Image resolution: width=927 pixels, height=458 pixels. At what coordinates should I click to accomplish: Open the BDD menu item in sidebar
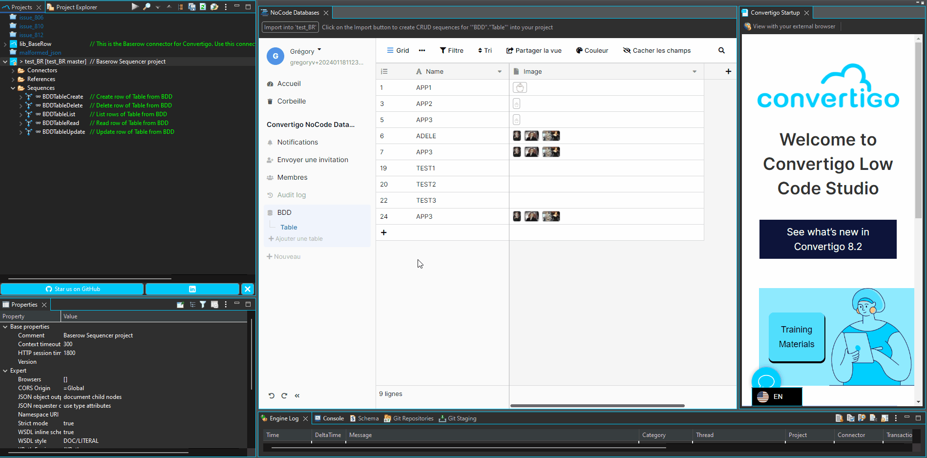coord(283,212)
